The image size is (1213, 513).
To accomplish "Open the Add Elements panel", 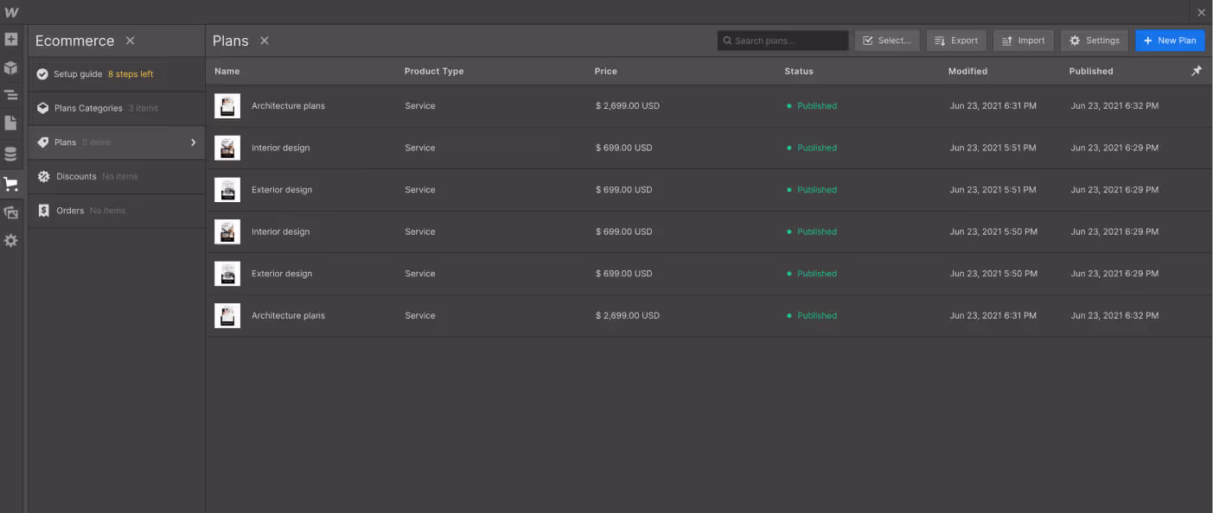I will pyautogui.click(x=11, y=39).
